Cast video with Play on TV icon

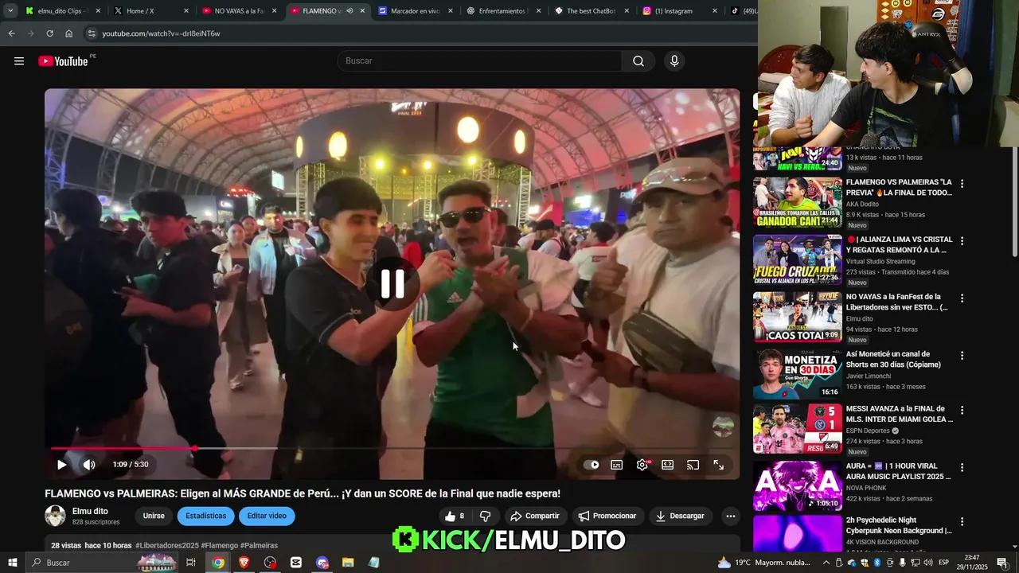693,465
